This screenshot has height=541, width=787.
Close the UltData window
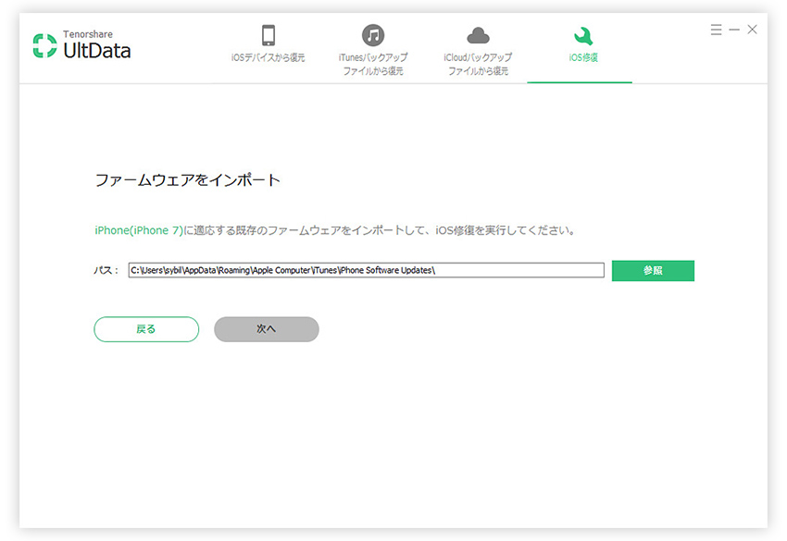752,30
